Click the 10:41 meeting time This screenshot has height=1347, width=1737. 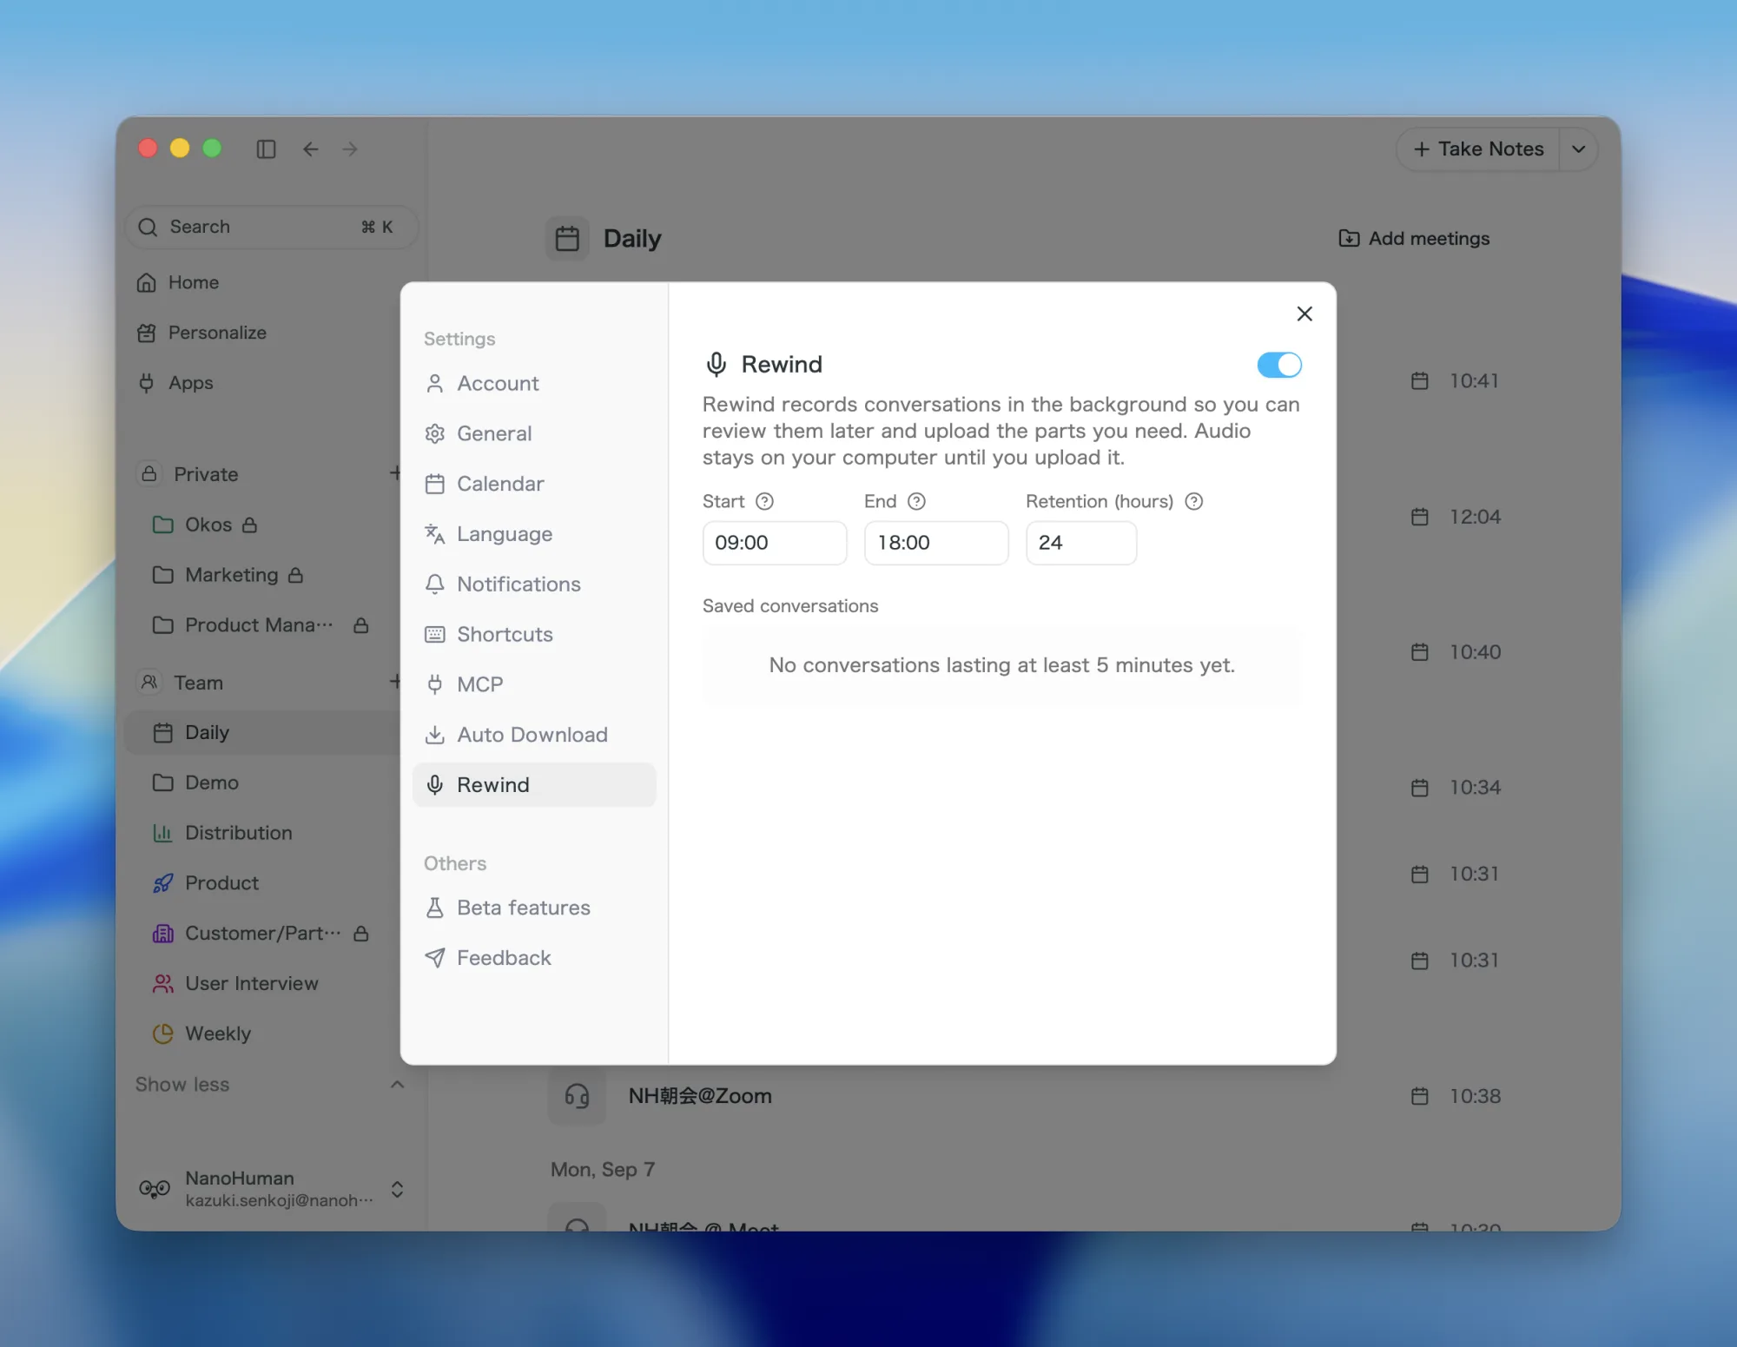click(x=1474, y=381)
